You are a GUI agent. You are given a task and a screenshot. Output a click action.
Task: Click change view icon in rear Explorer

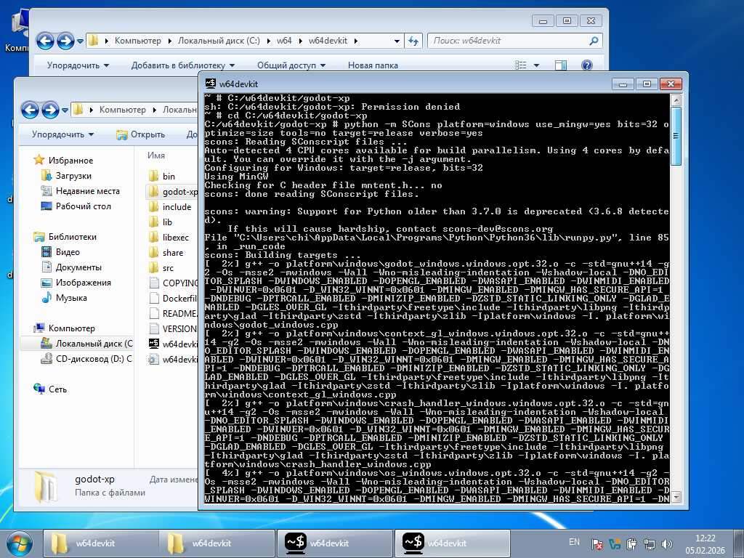tap(521, 65)
